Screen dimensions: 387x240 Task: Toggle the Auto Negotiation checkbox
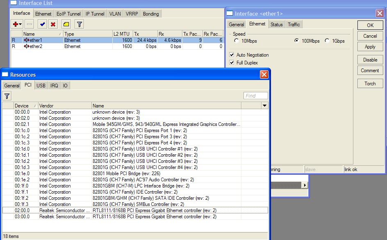(232, 55)
